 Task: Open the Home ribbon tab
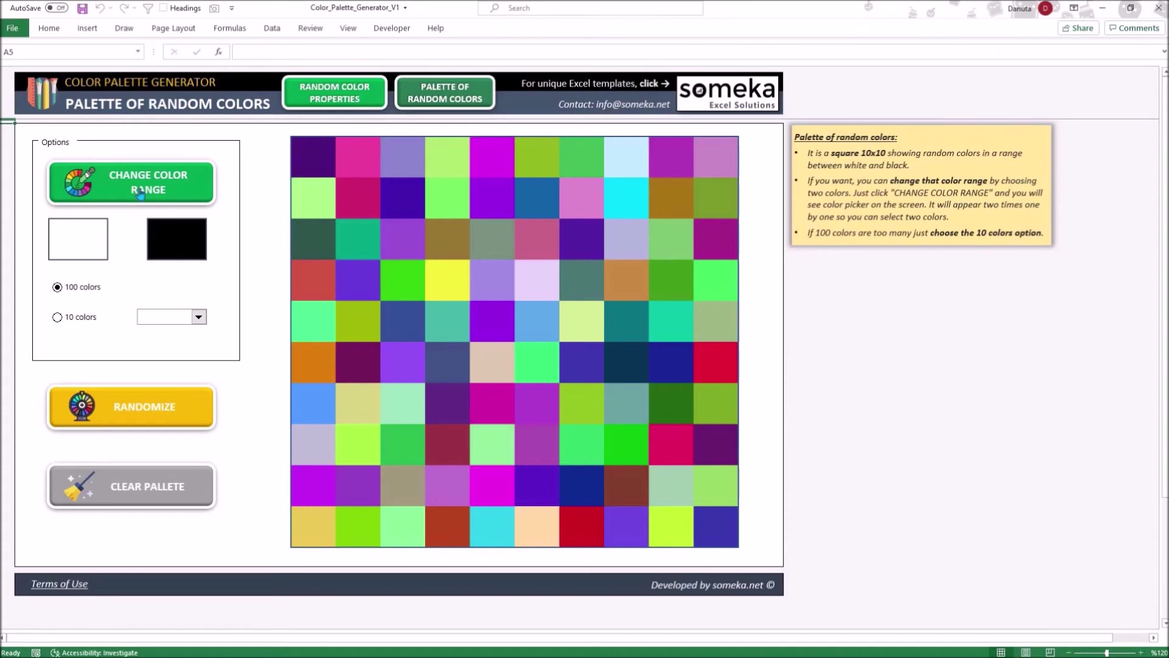pos(49,28)
